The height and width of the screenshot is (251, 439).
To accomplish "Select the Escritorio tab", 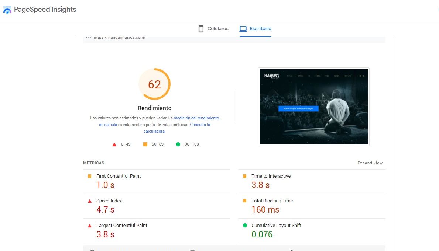I will pyautogui.click(x=255, y=28).
